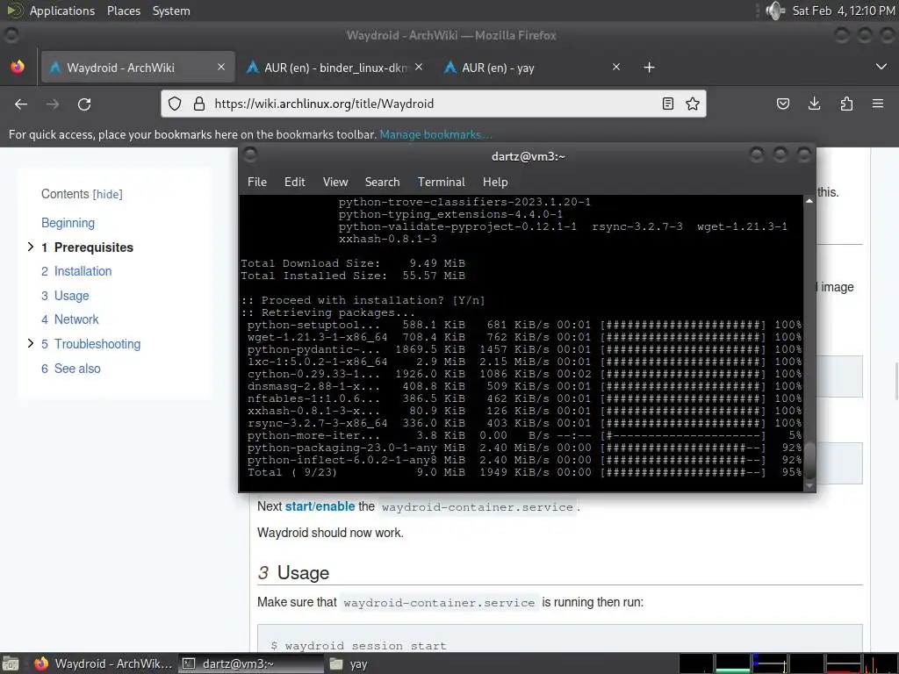Open terminal View menu

[335, 182]
